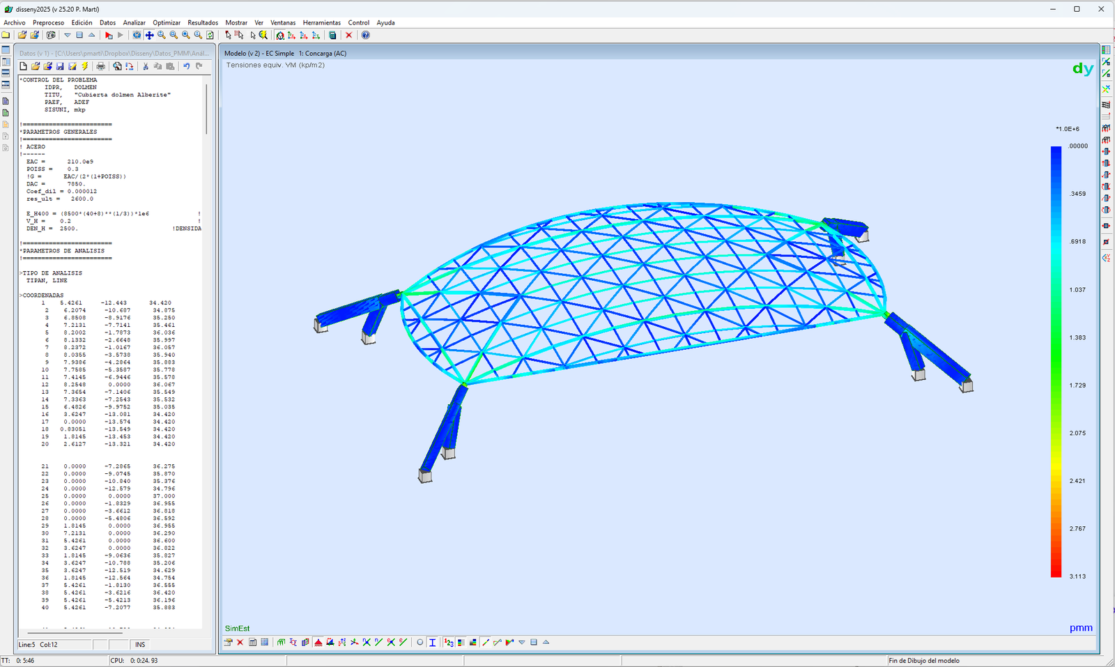Image resolution: width=1115 pixels, height=667 pixels.
Task: Open the Optimizar menu
Action: 167,22
